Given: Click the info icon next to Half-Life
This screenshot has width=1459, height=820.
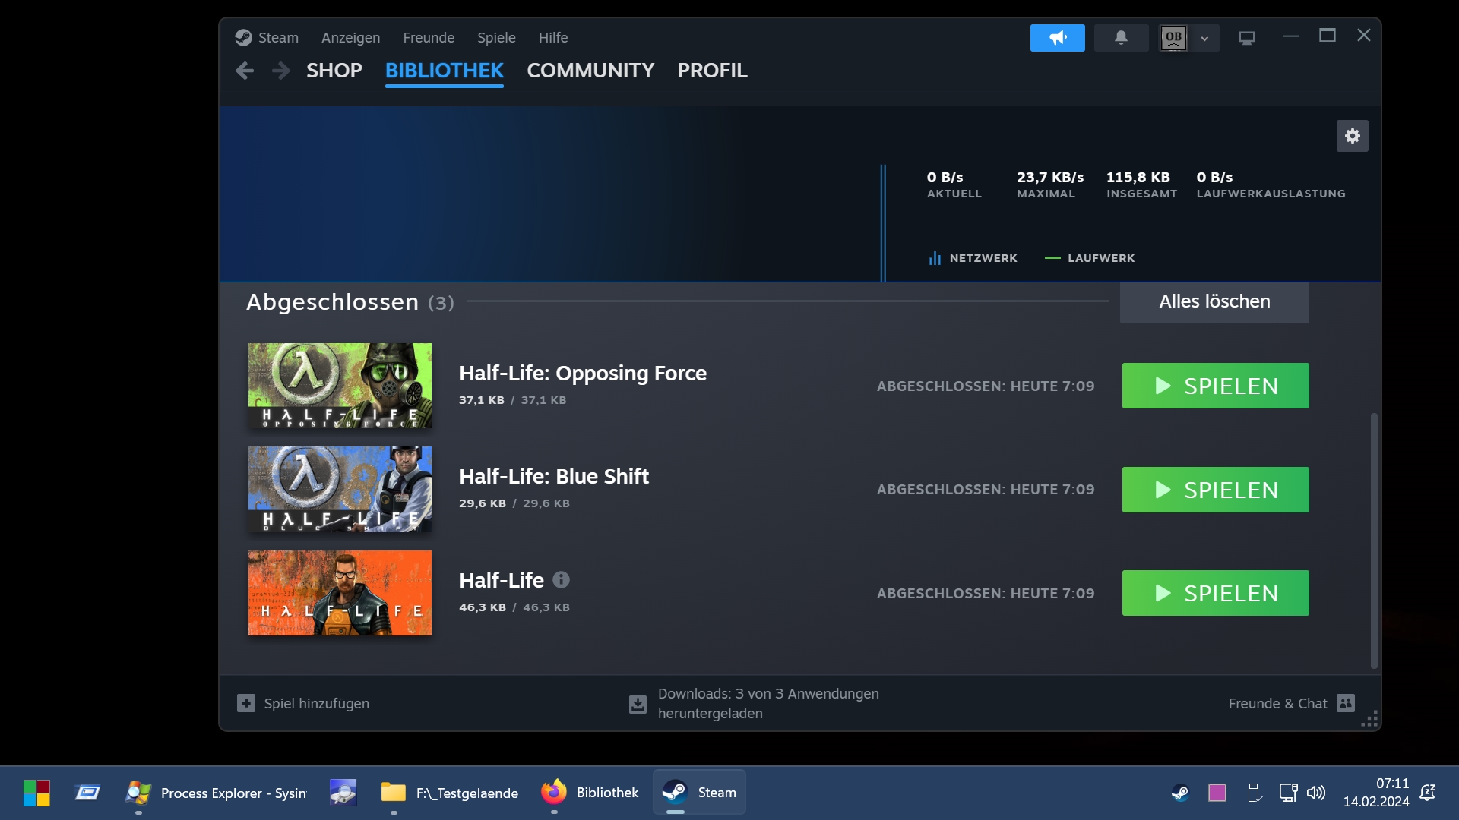Looking at the screenshot, I should [561, 579].
